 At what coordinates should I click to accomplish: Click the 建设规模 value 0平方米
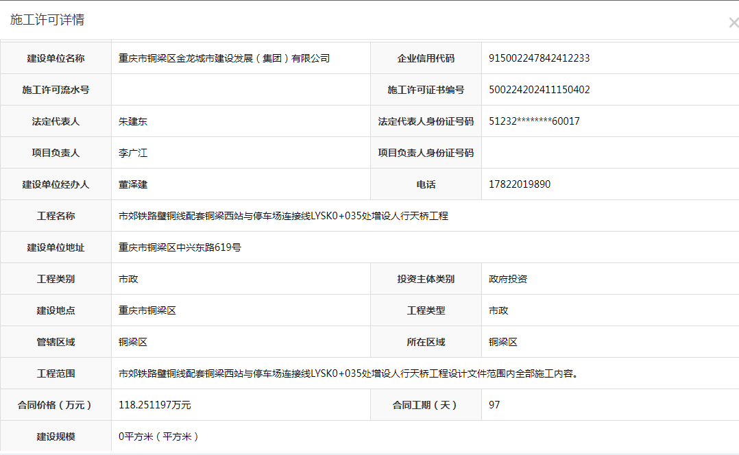pos(158,436)
